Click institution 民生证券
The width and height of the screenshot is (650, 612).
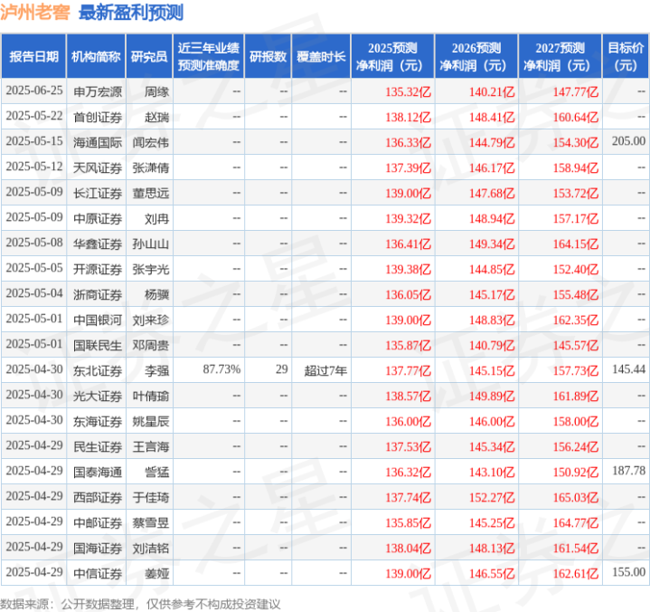[x=98, y=446]
